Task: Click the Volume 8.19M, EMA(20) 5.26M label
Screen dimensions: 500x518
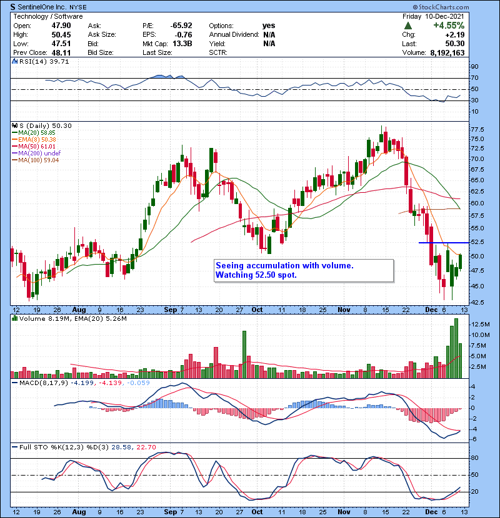Action: tap(72, 318)
